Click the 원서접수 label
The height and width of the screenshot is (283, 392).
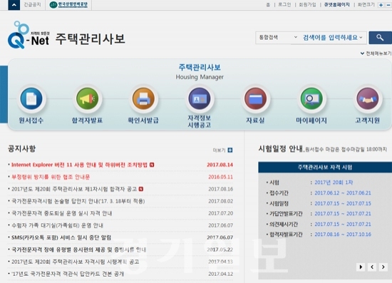point(31,120)
